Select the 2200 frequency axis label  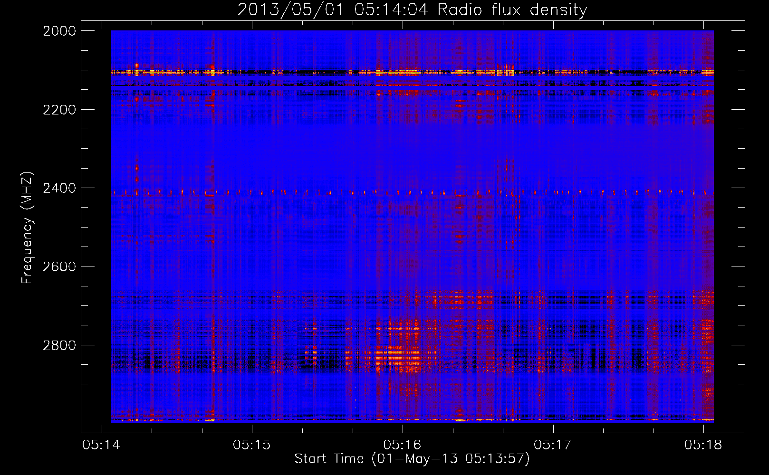click(59, 110)
